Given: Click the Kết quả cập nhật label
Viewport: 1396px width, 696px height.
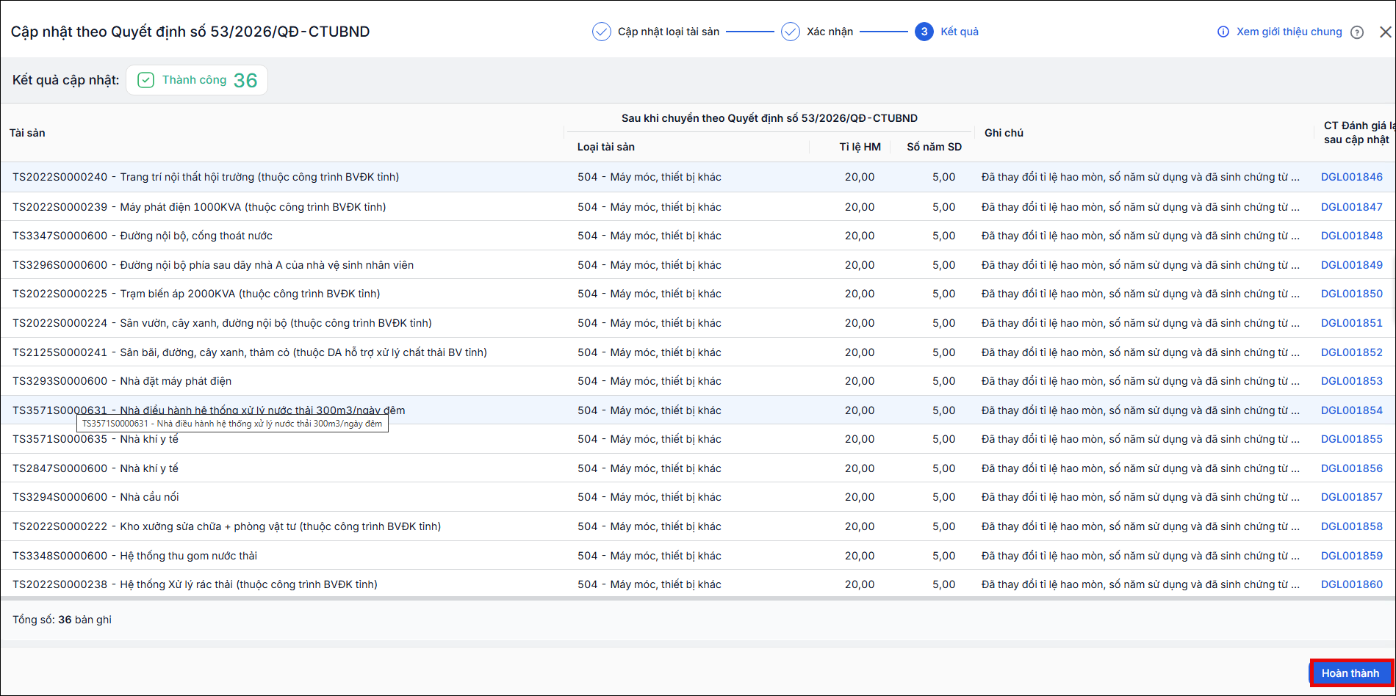Looking at the screenshot, I should (x=66, y=80).
